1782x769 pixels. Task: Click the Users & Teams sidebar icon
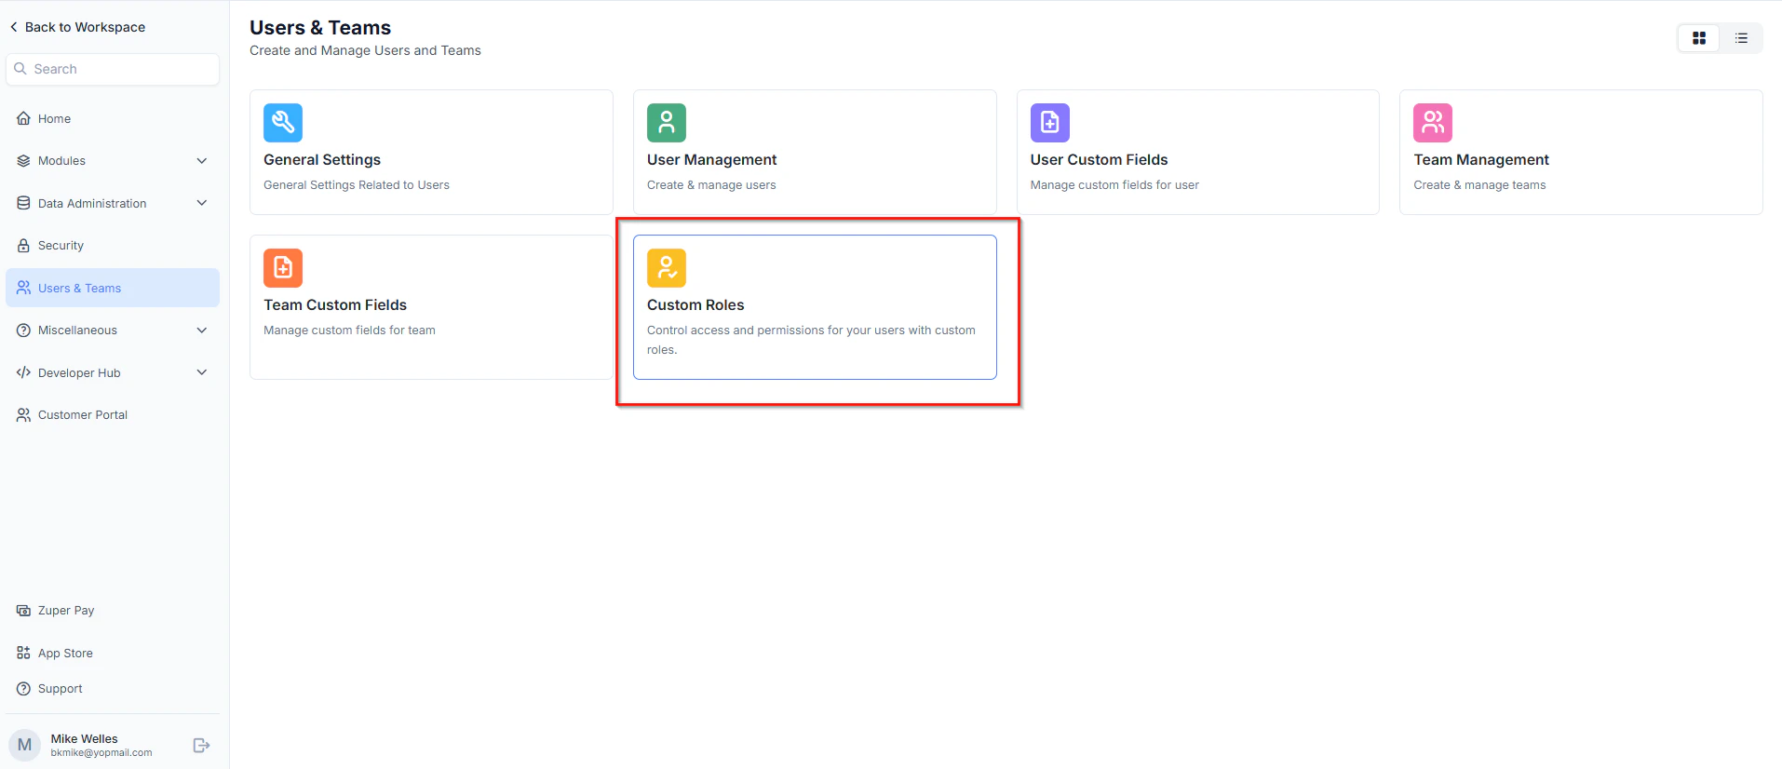click(23, 288)
